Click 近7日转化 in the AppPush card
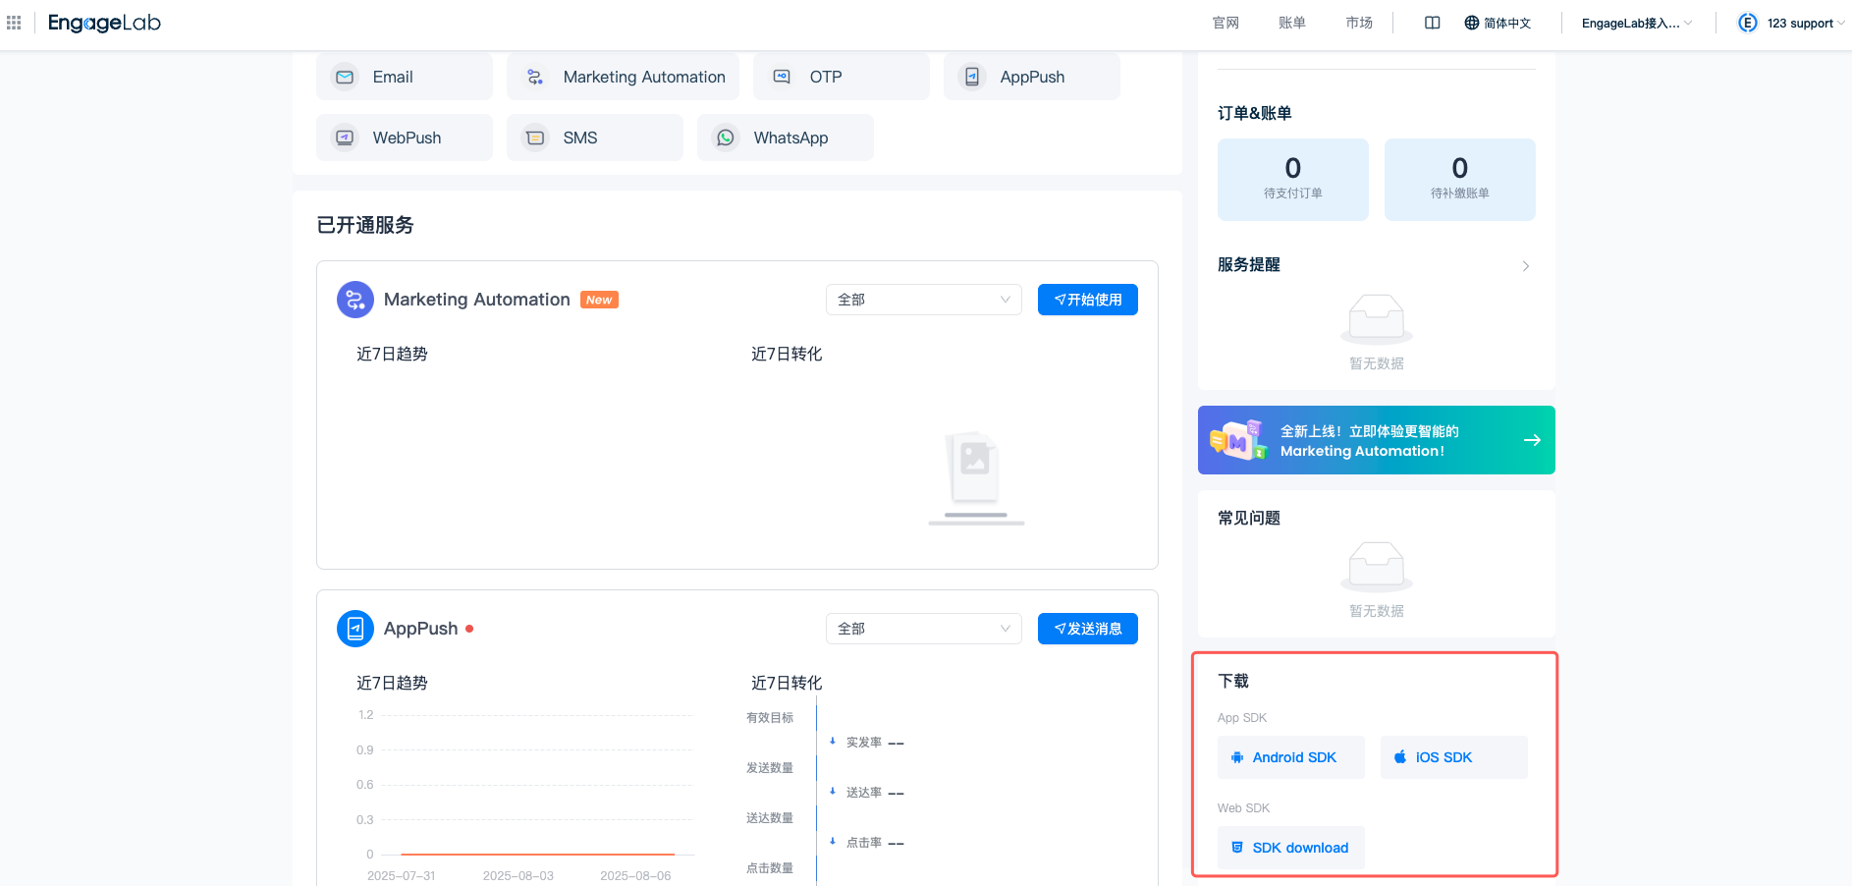Viewport: 1852px width, 886px height. (x=787, y=683)
